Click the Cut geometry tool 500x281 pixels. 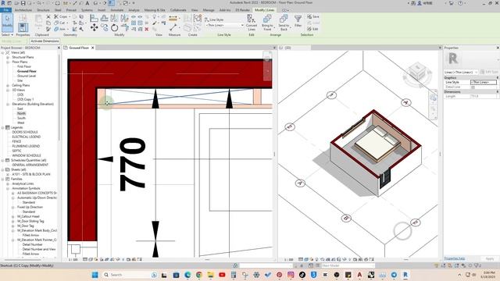59,23
